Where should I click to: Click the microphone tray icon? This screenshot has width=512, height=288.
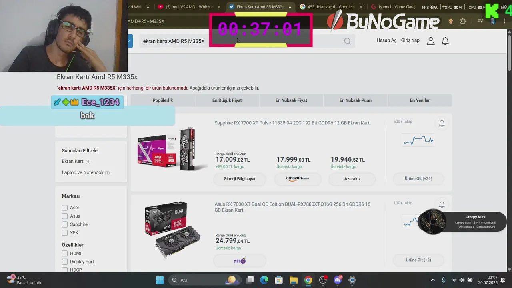(x=443, y=280)
